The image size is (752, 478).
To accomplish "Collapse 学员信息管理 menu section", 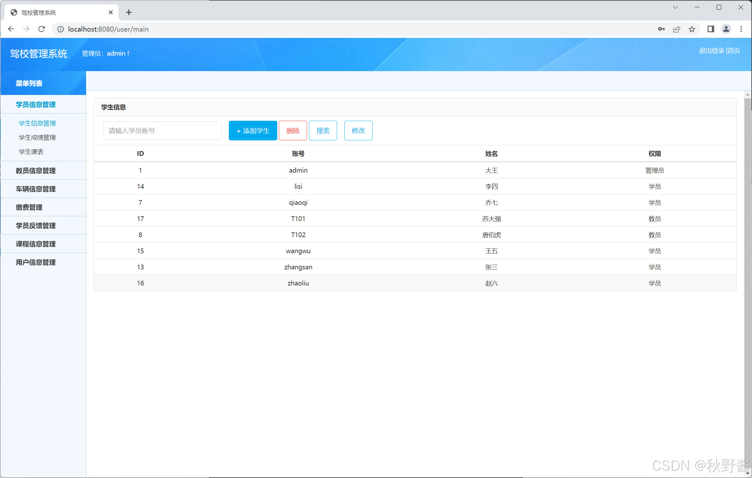I will click(x=36, y=105).
